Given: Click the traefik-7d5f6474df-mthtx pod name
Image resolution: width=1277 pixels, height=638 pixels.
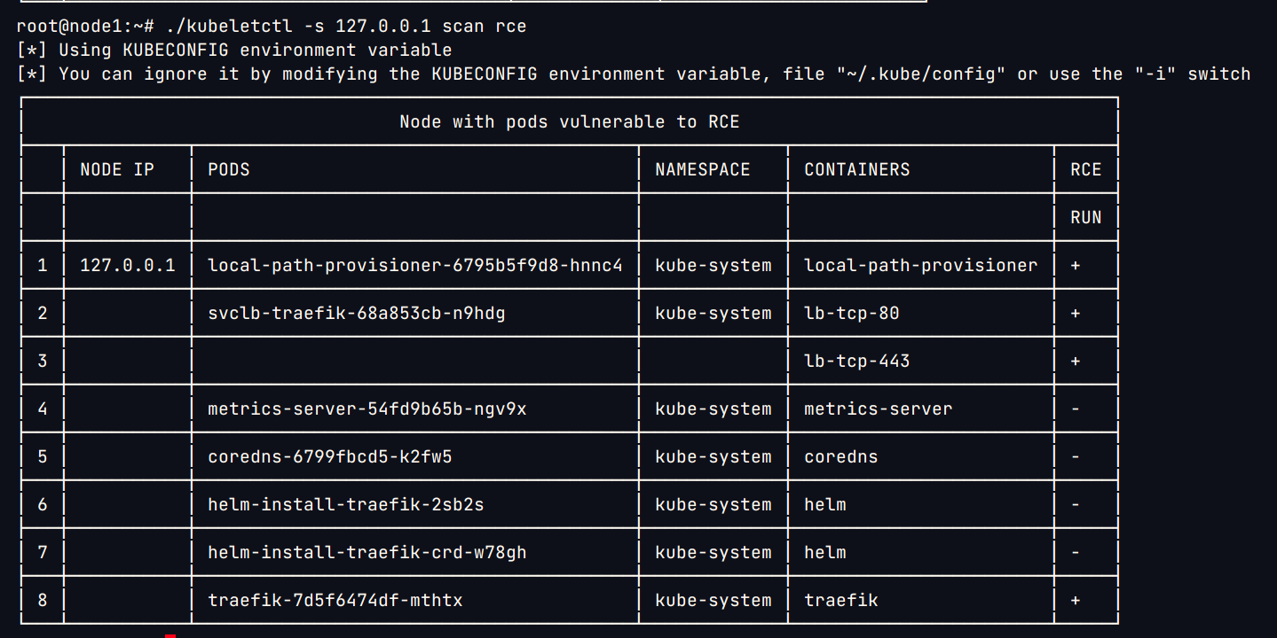Looking at the screenshot, I should (335, 600).
